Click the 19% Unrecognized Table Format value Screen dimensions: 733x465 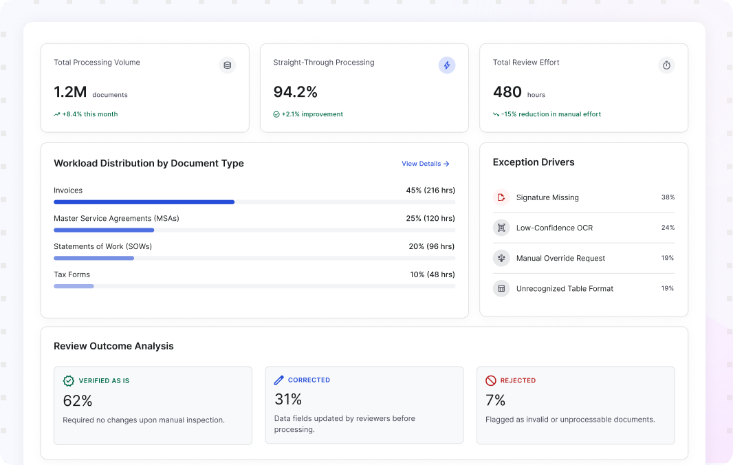[x=668, y=289]
